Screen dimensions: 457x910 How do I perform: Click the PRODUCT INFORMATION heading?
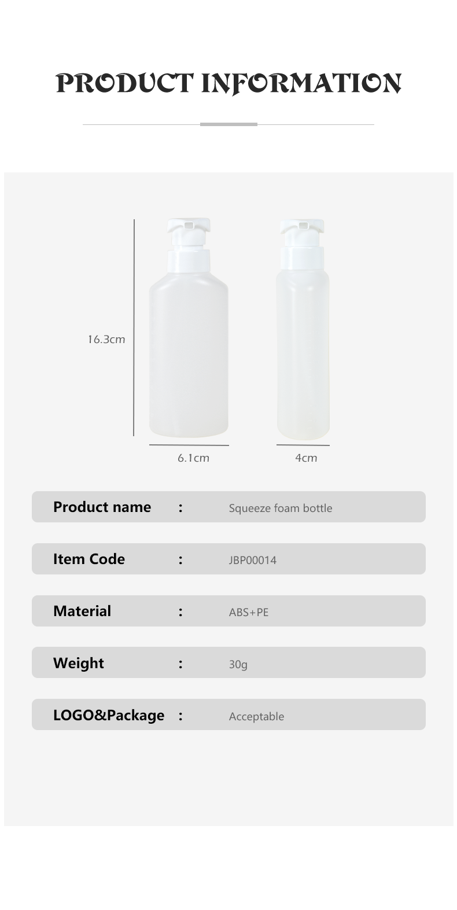228,84
